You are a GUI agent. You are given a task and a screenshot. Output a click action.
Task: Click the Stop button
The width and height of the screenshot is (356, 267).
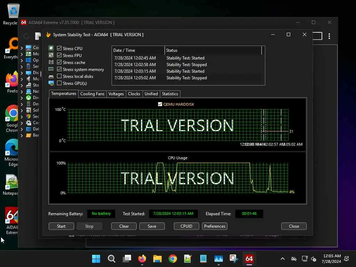click(x=89, y=226)
